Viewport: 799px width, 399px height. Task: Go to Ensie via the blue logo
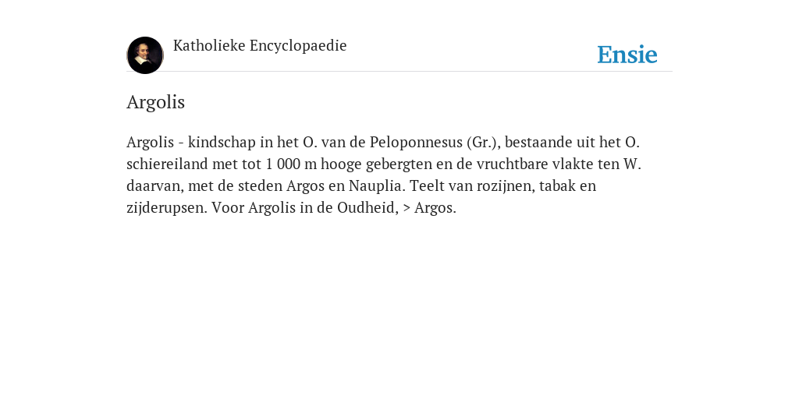627,55
